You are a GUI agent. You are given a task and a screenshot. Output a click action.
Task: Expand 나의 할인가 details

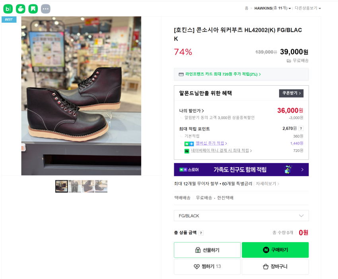tap(192, 111)
